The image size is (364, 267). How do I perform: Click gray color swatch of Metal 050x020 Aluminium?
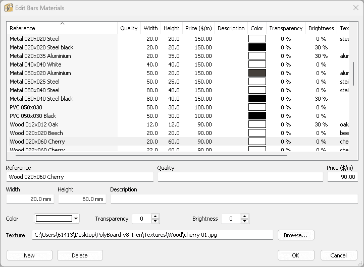[x=257, y=73]
